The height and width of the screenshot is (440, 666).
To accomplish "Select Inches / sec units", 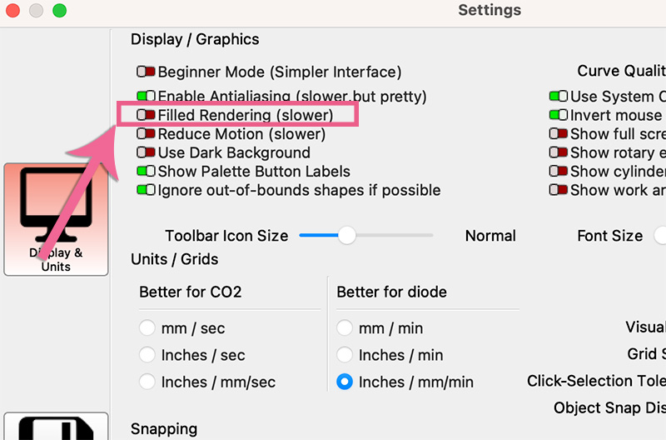I will click(147, 355).
